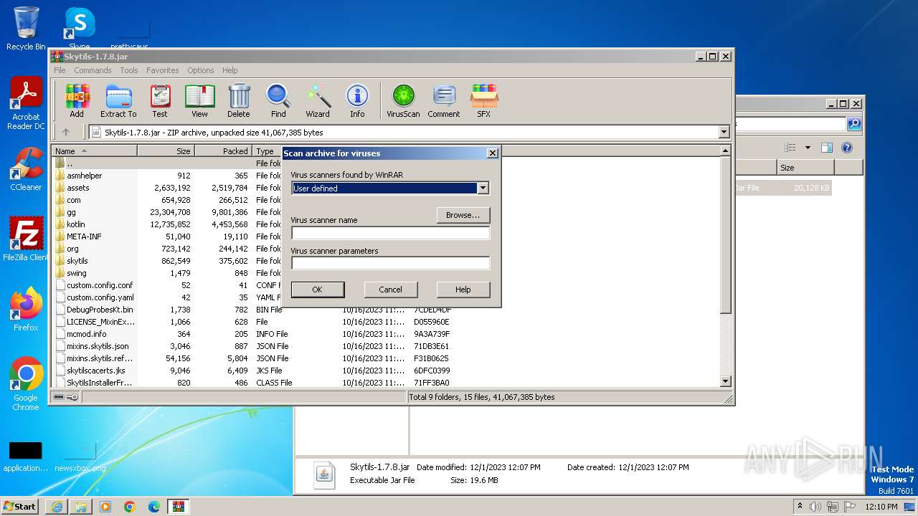This screenshot has height=516, width=918.
Task: Click Help icon in Explorer window
Action: coord(846,148)
